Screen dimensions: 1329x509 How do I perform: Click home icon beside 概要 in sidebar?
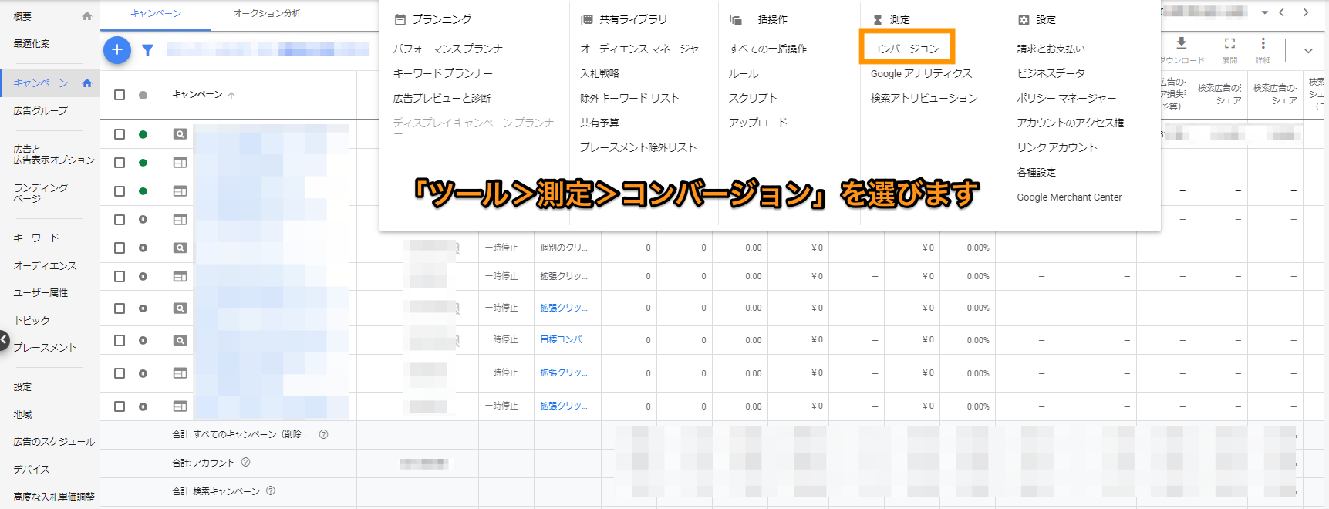coord(86,16)
